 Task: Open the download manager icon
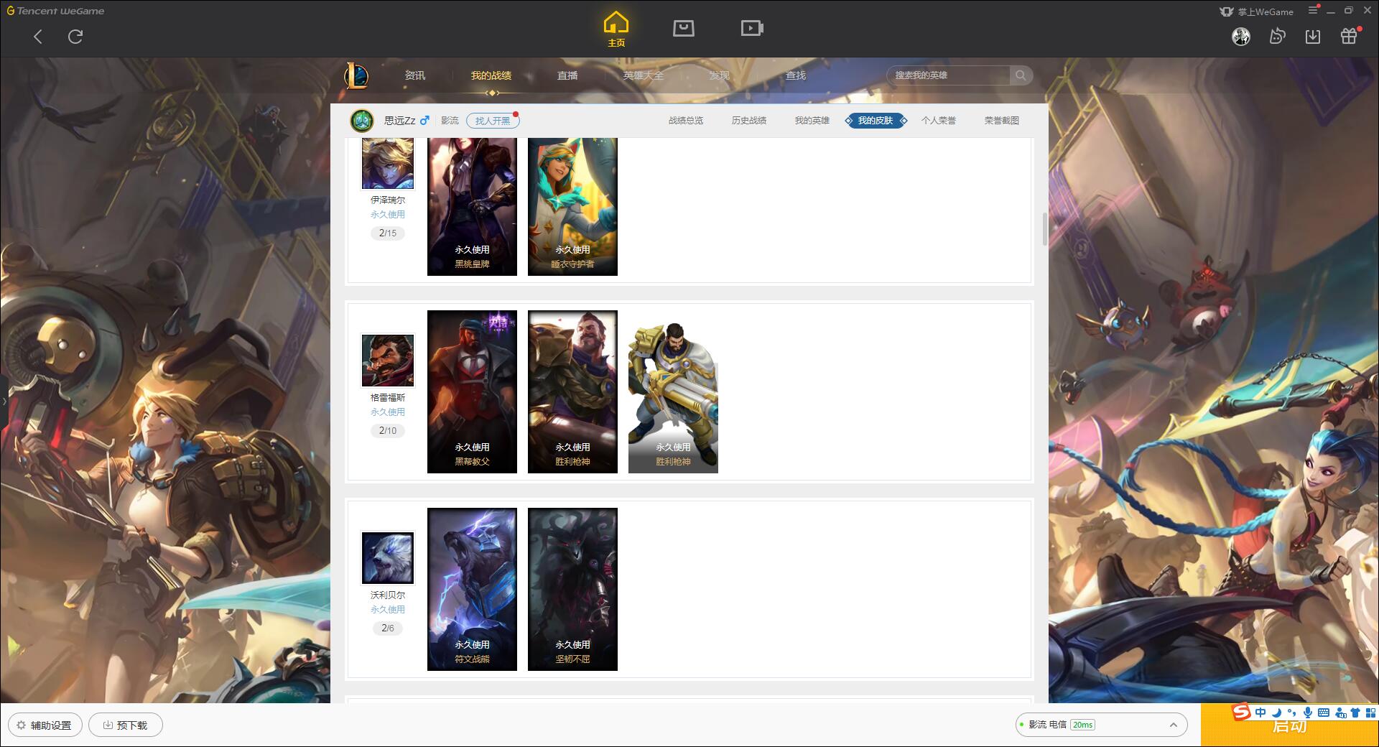point(1313,36)
